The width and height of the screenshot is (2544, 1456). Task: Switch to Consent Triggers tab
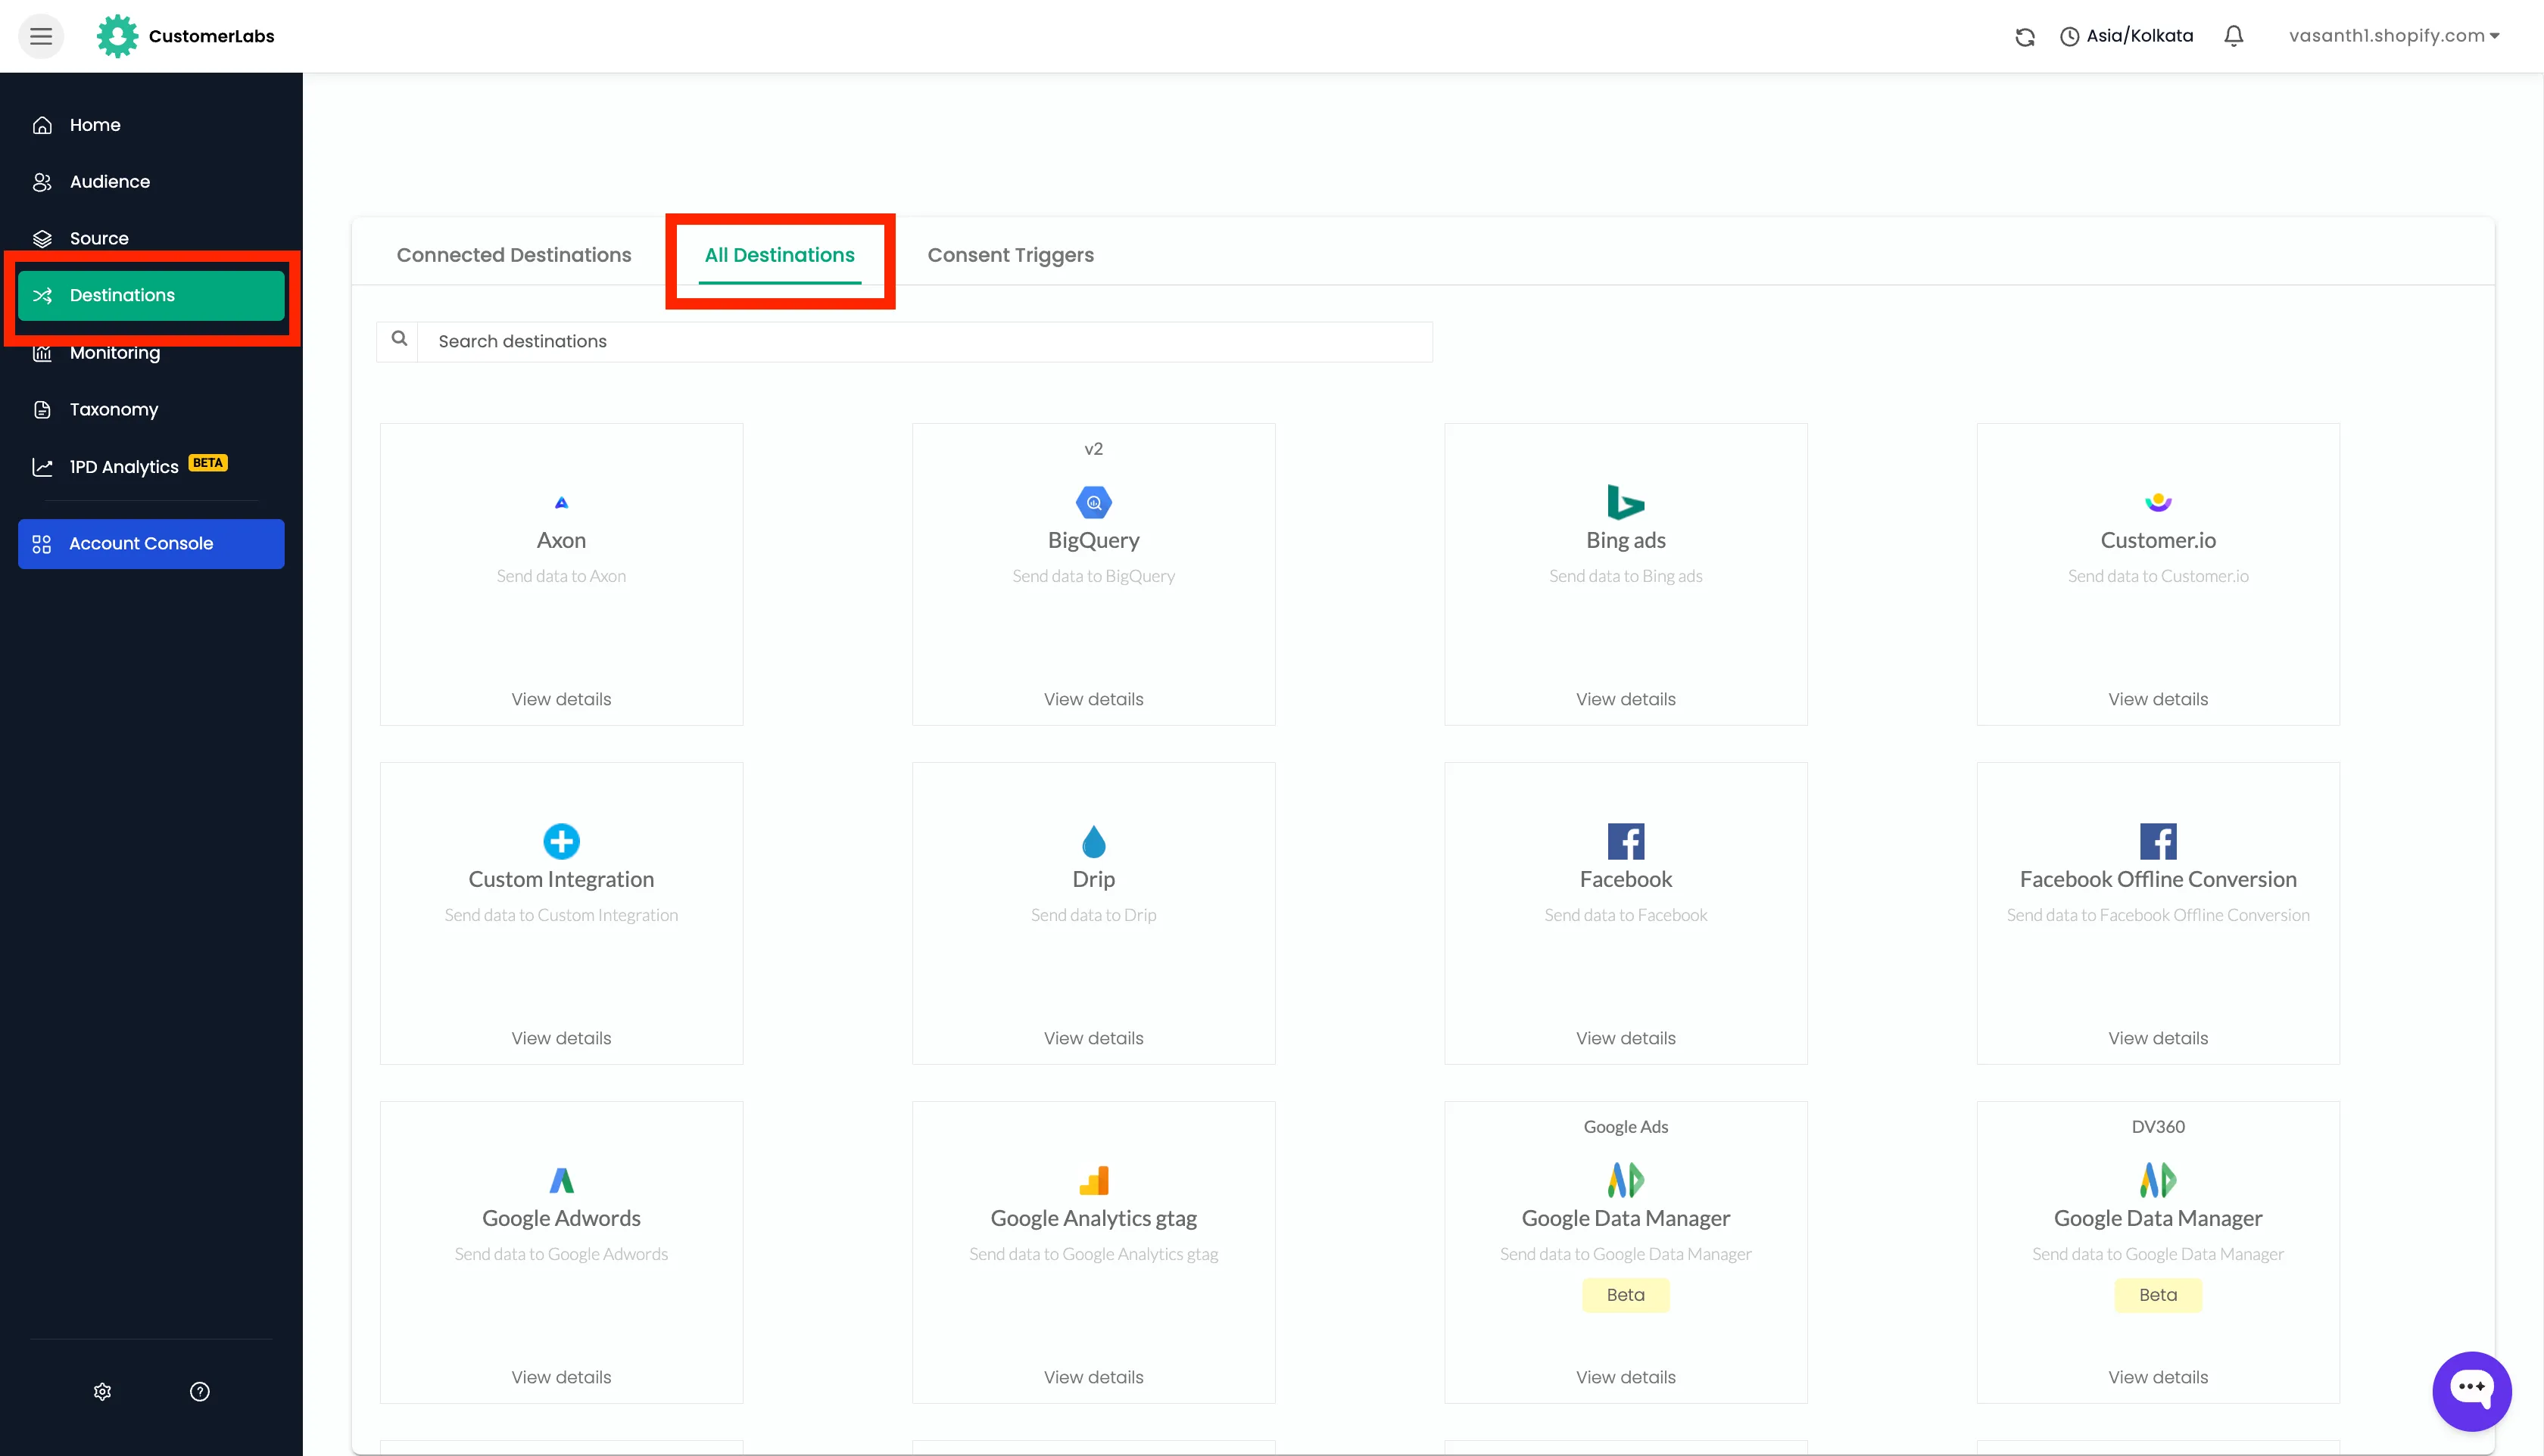[1010, 255]
